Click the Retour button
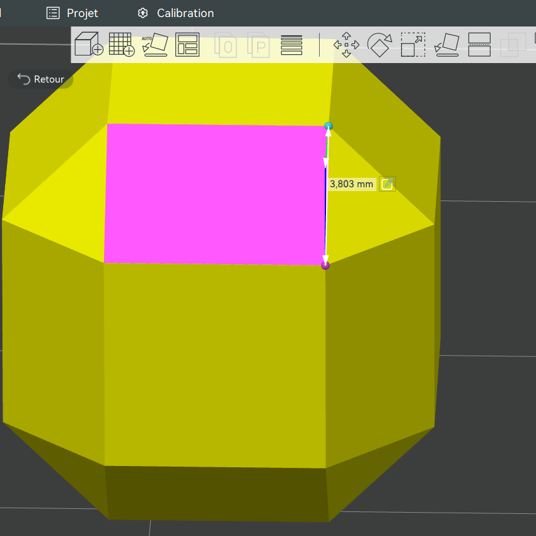This screenshot has width=536, height=536. point(41,79)
